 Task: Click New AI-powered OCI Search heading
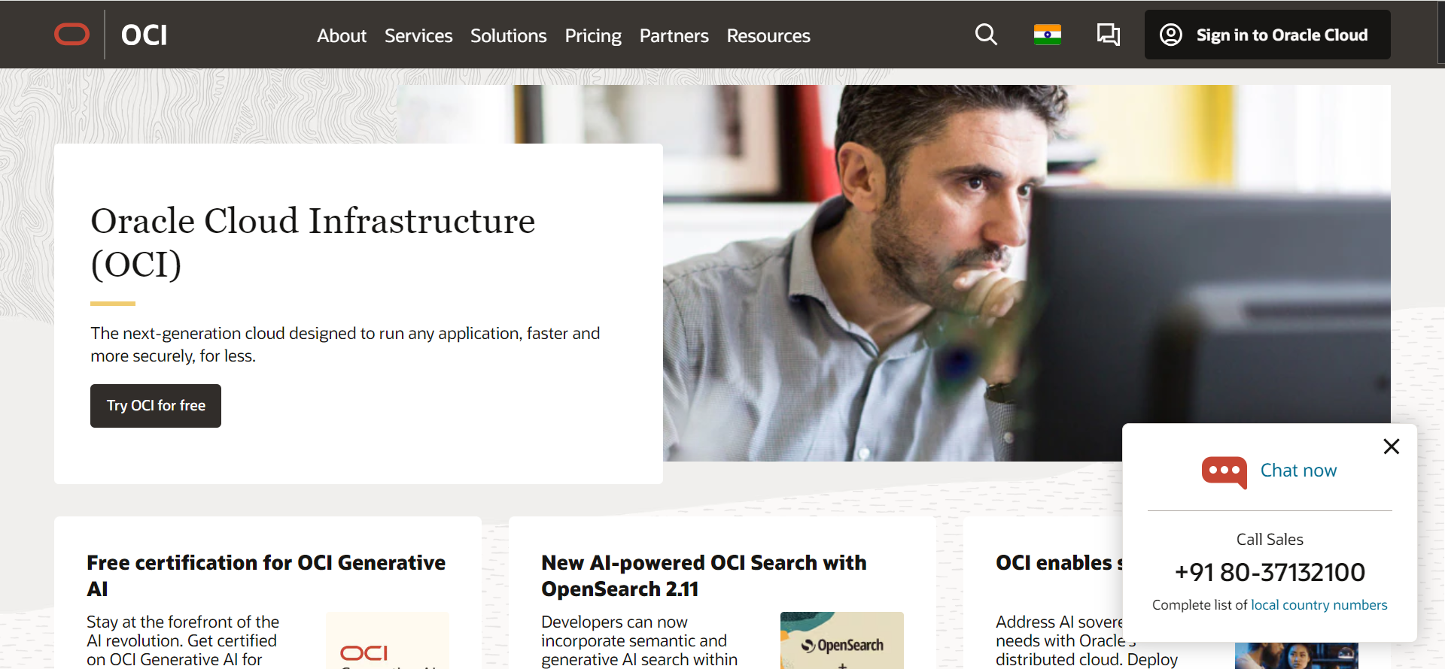[x=704, y=576]
